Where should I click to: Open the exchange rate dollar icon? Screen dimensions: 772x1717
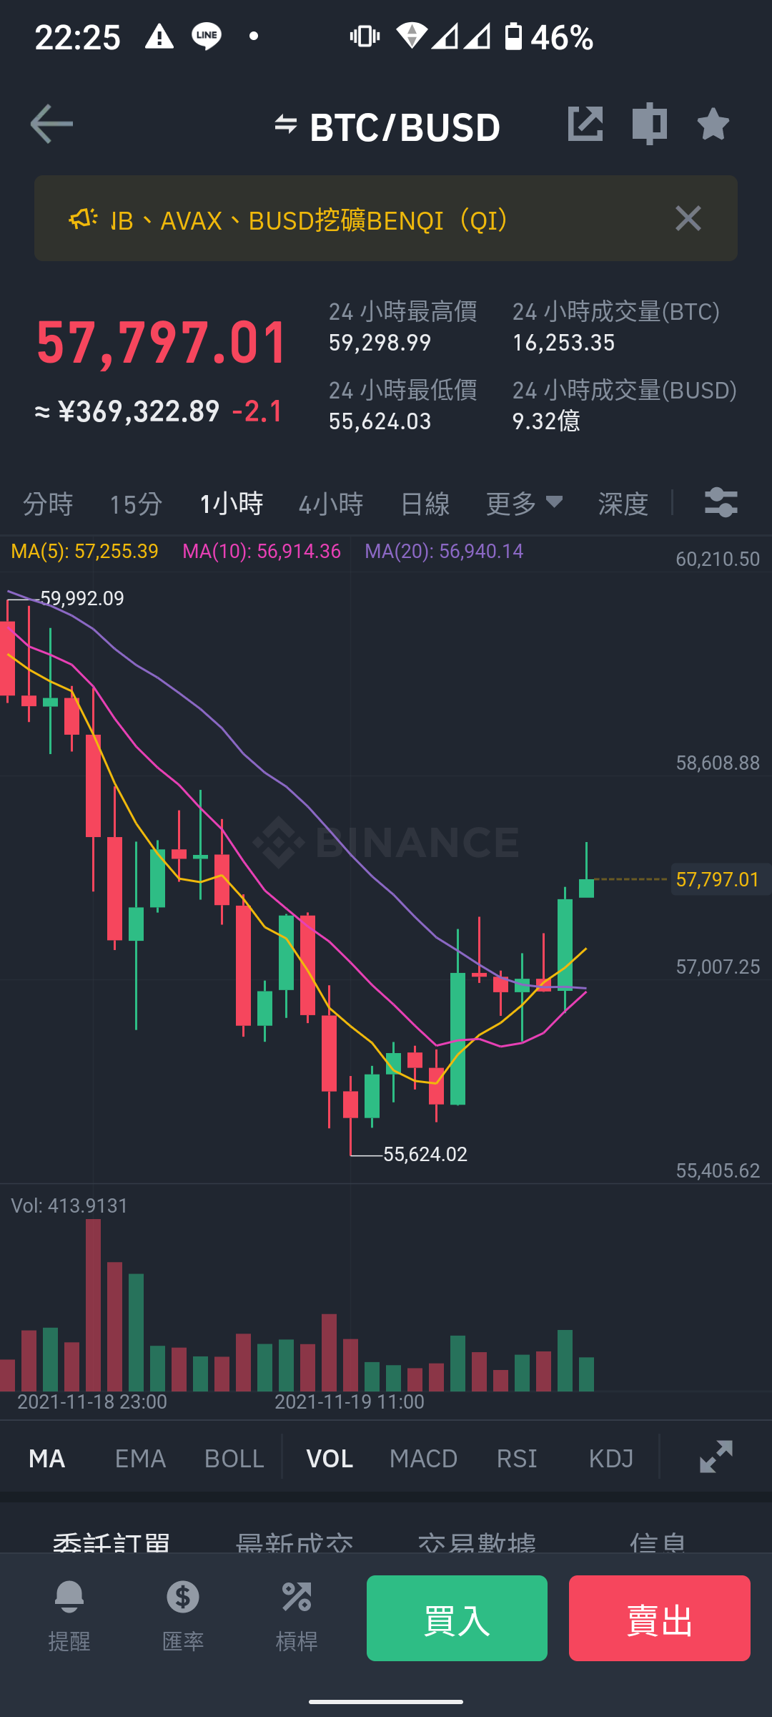(183, 1617)
